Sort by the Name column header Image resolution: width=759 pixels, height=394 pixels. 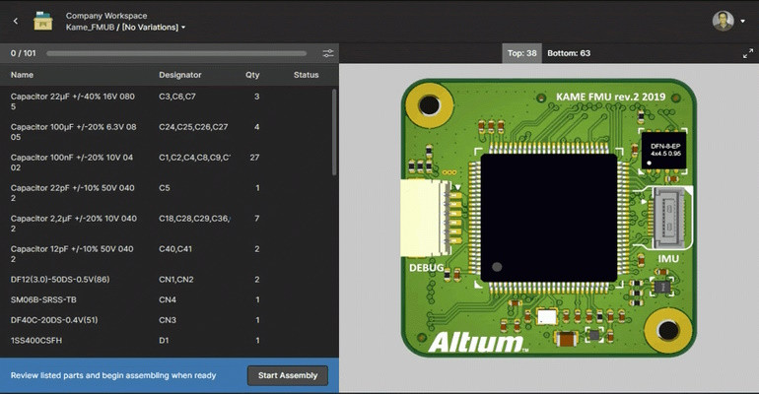(22, 75)
